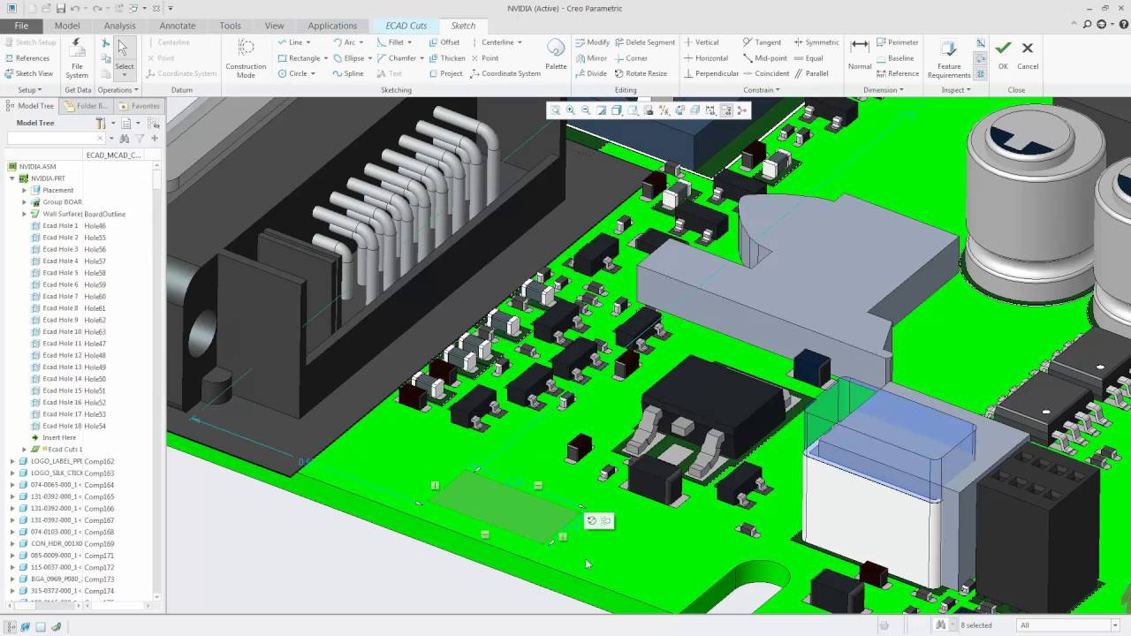Click the binoculars find icon in tree
The image size is (1131, 636).
pos(125,139)
